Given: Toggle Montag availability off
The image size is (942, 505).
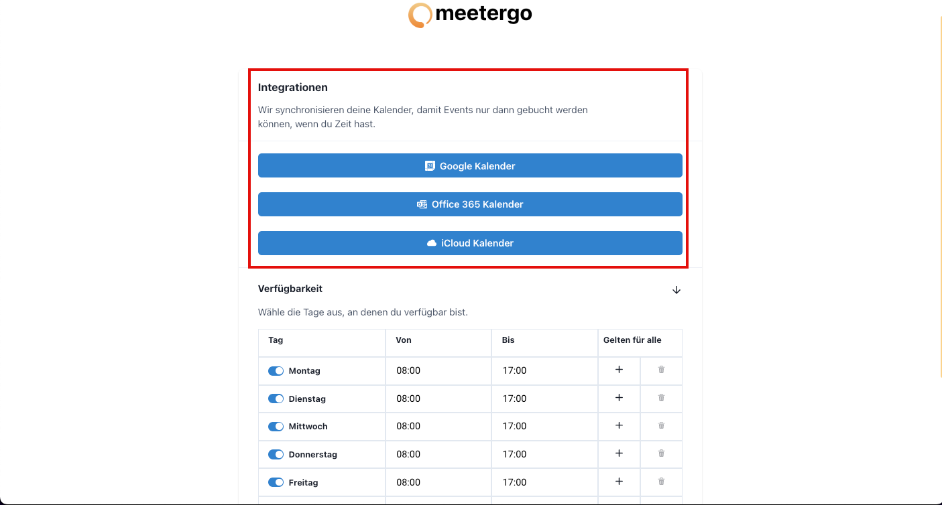Looking at the screenshot, I should [x=276, y=370].
